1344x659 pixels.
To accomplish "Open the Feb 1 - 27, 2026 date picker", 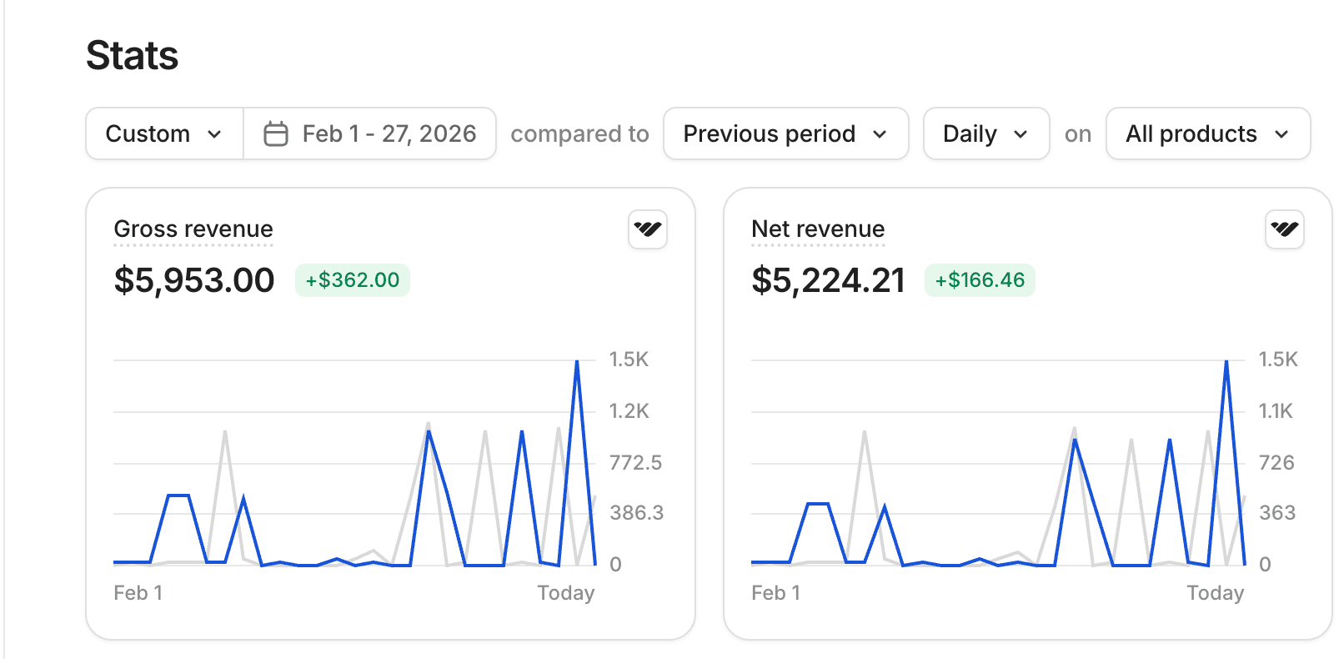I will (x=389, y=133).
